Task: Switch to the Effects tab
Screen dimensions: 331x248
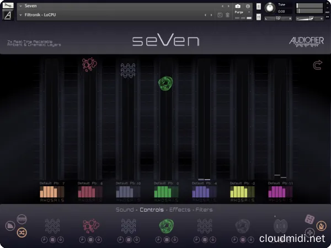Action: pos(180,209)
